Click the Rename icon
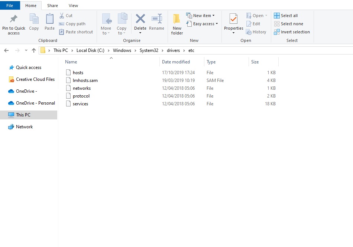This screenshot has width=353, height=247. click(157, 19)
